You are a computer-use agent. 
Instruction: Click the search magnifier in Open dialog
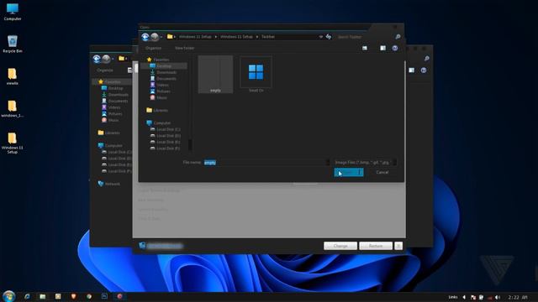pos(398,37)
